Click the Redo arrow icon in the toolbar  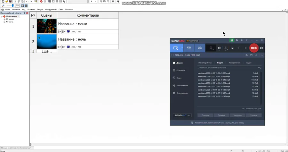tap(31, 1)
